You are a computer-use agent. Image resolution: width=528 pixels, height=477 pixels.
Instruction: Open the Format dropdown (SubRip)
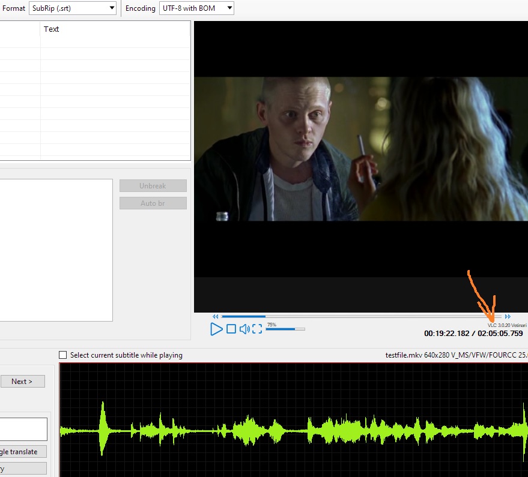(x=73, y=8)
